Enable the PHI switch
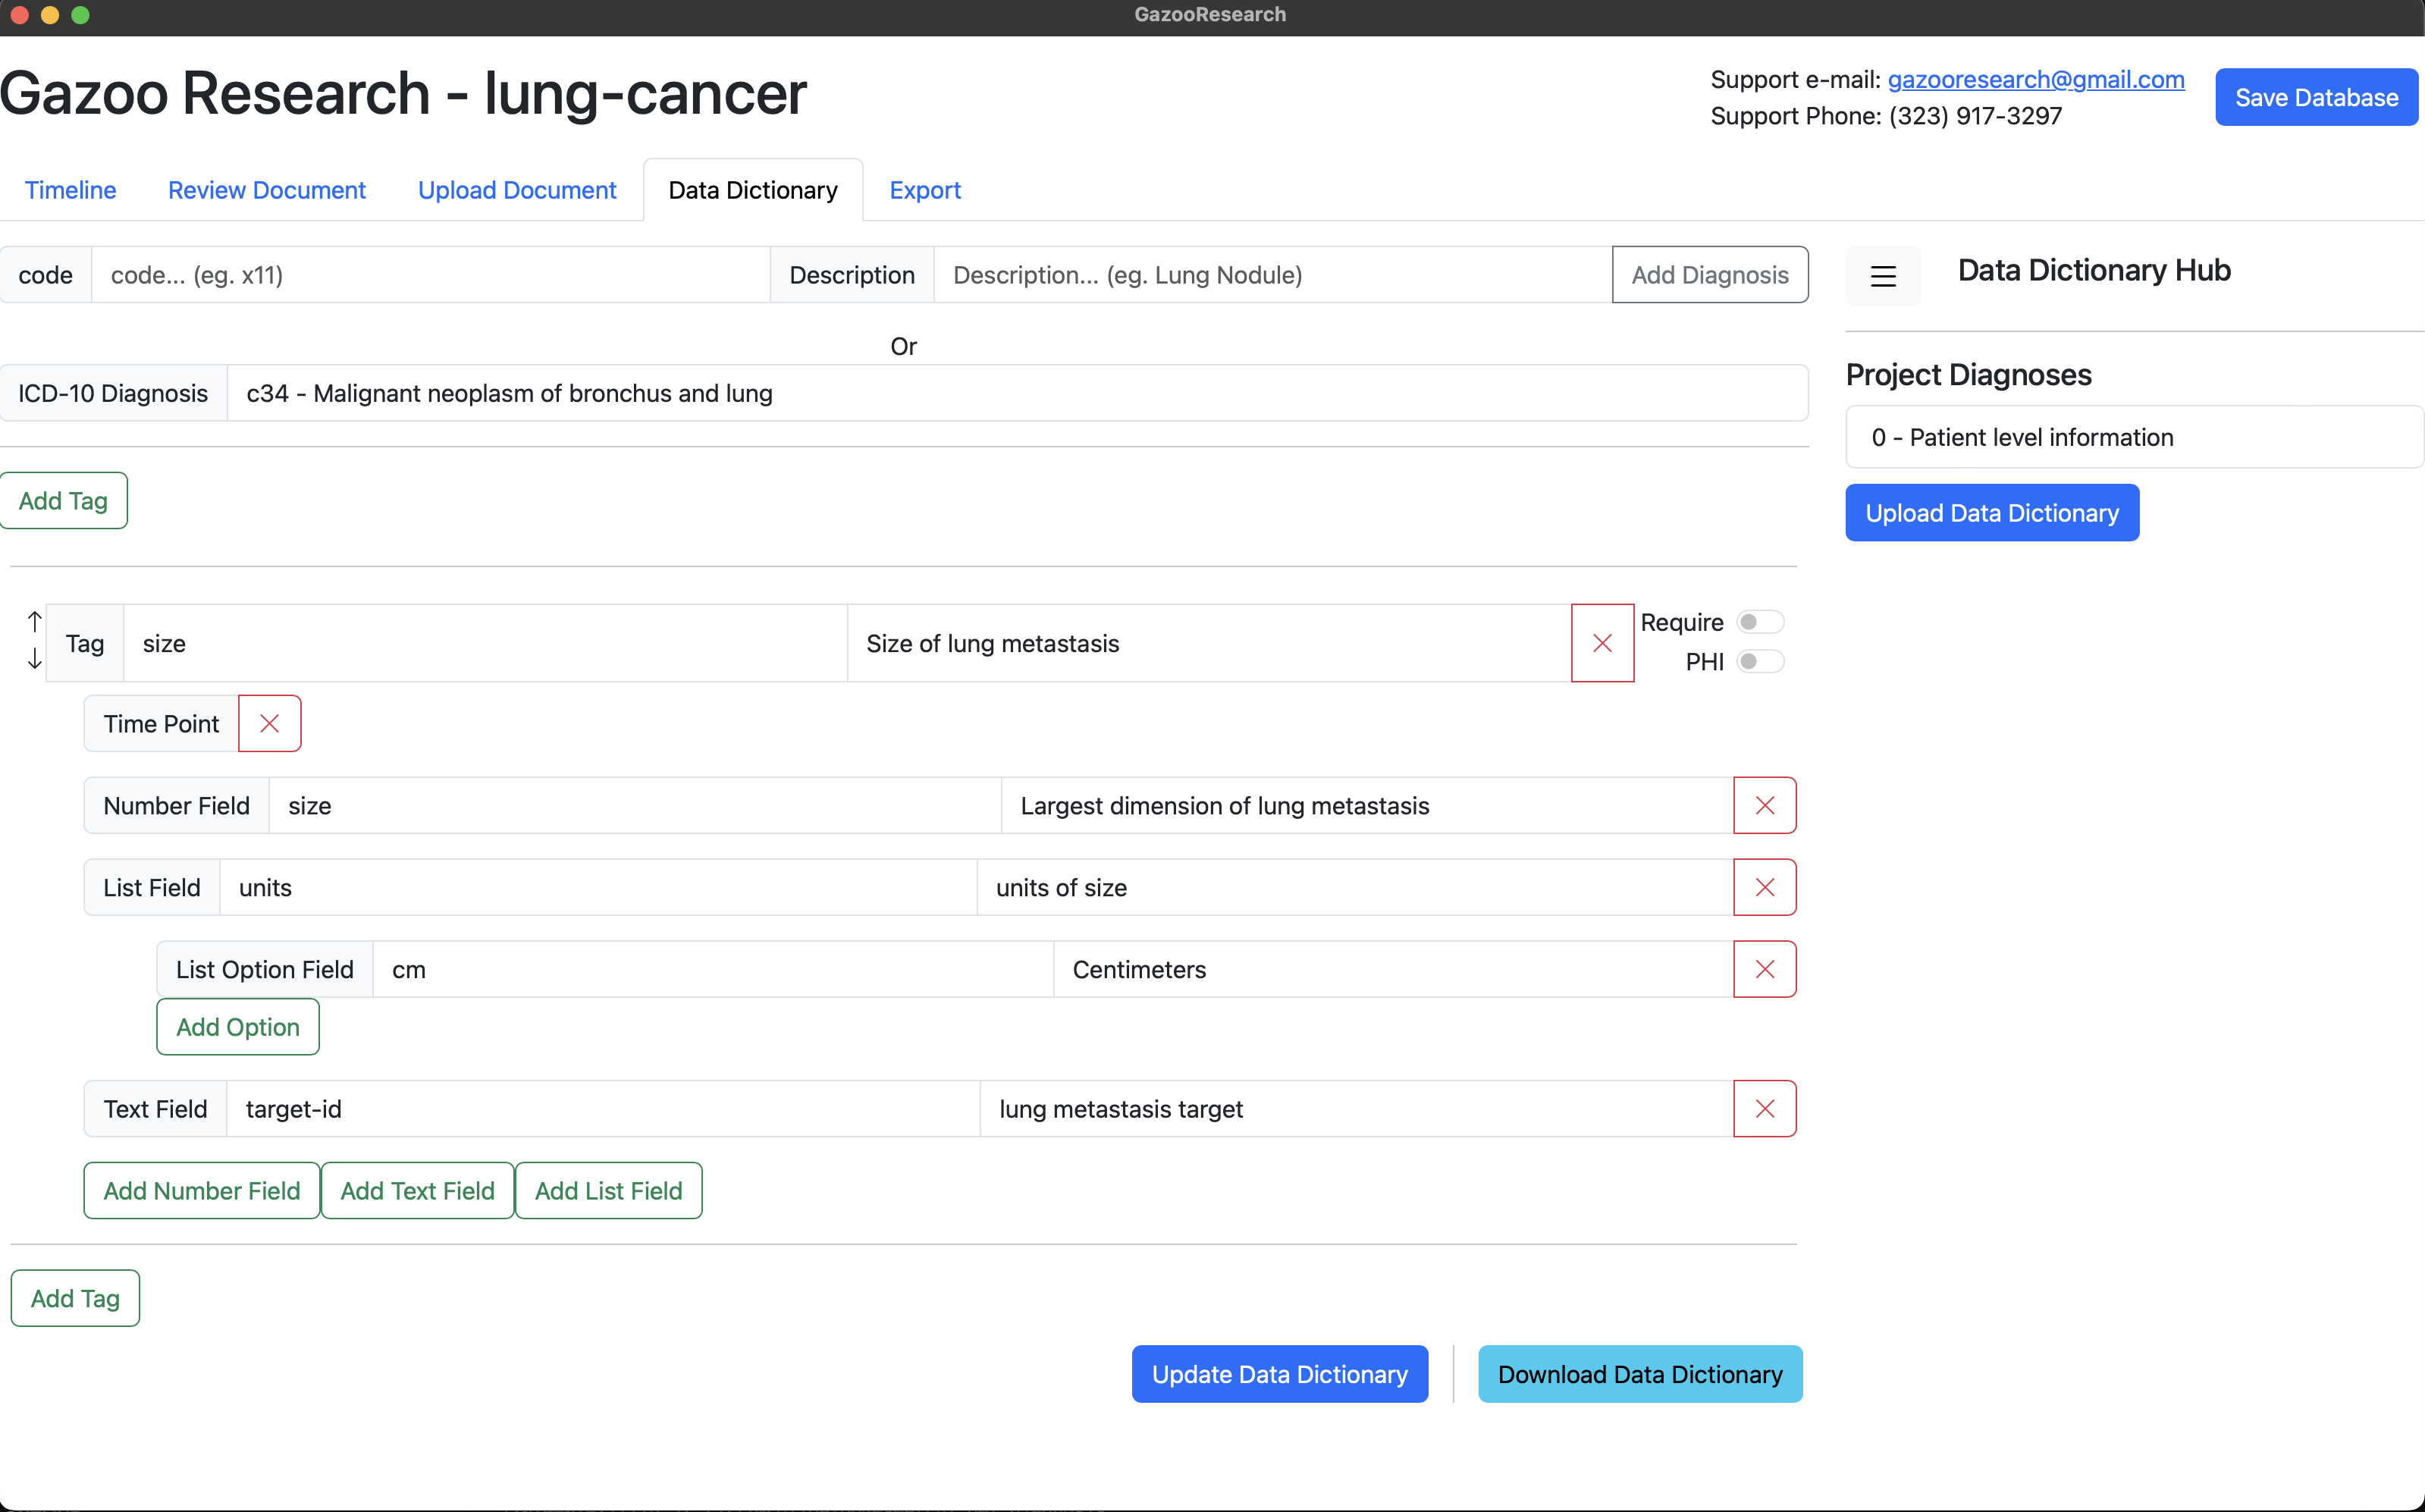The height and width of the screenshot is (1512, 2425). (1759, 662)
